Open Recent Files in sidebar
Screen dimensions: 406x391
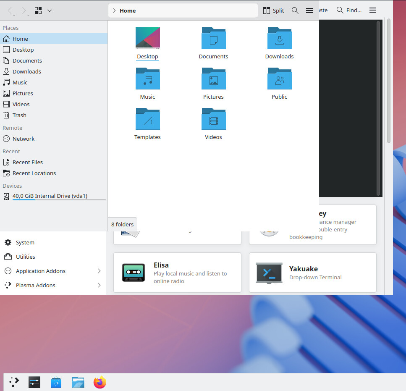(x=27, y=162)
